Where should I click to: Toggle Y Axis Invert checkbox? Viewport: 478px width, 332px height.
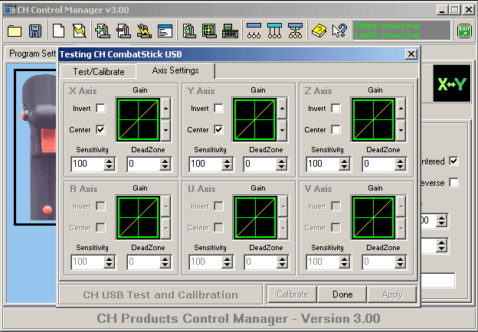pyautogui.click(x=218, y=108)
